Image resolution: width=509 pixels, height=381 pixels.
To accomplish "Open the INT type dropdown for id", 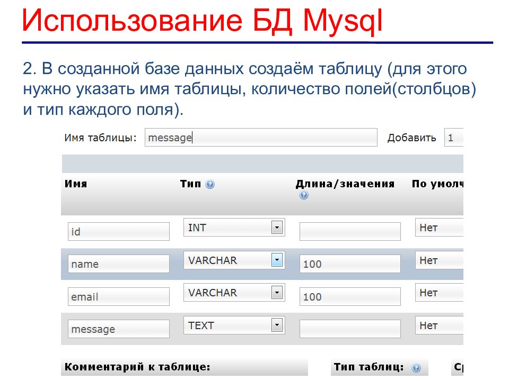I will tap(276, 228).
